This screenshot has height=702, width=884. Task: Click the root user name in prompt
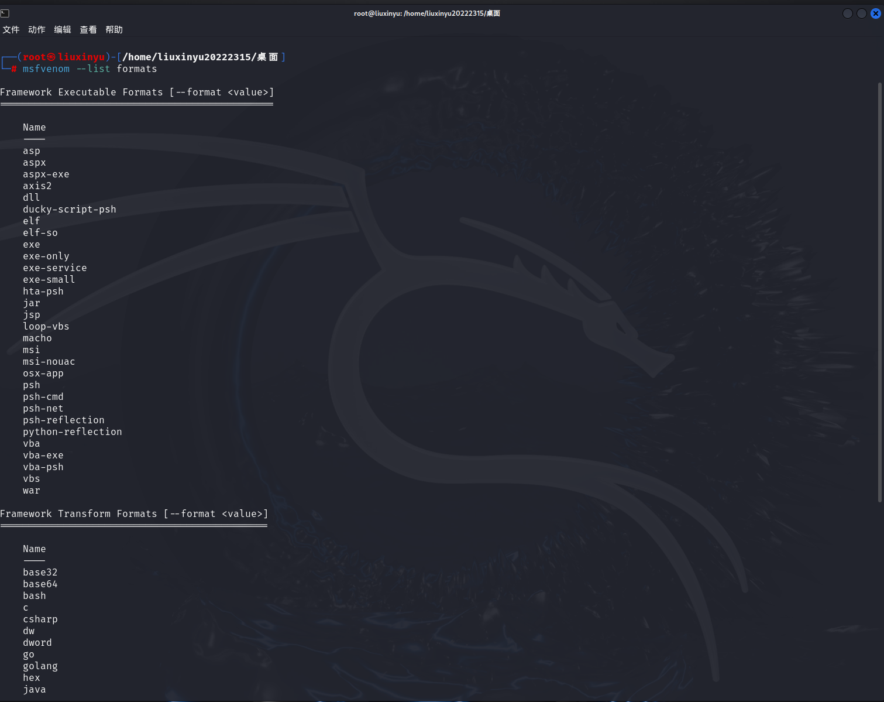click(34, 57)
